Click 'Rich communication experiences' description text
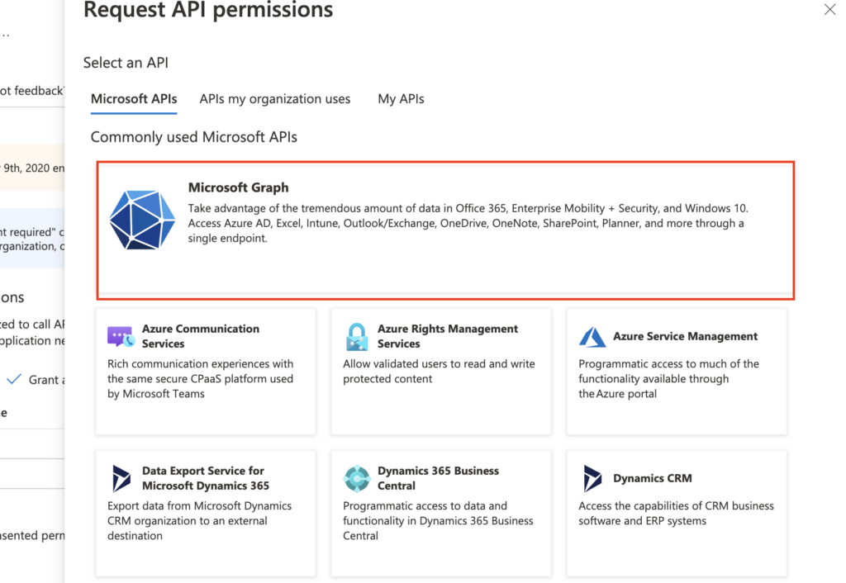This screenshot has height=583, width=846. tap(200, 378)
